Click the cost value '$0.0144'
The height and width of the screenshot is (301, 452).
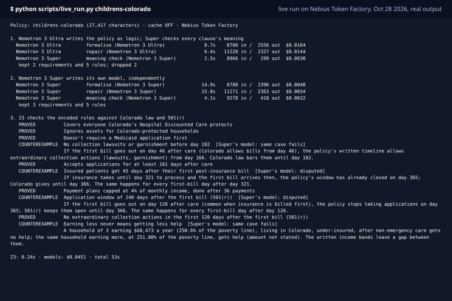(296, 52)
